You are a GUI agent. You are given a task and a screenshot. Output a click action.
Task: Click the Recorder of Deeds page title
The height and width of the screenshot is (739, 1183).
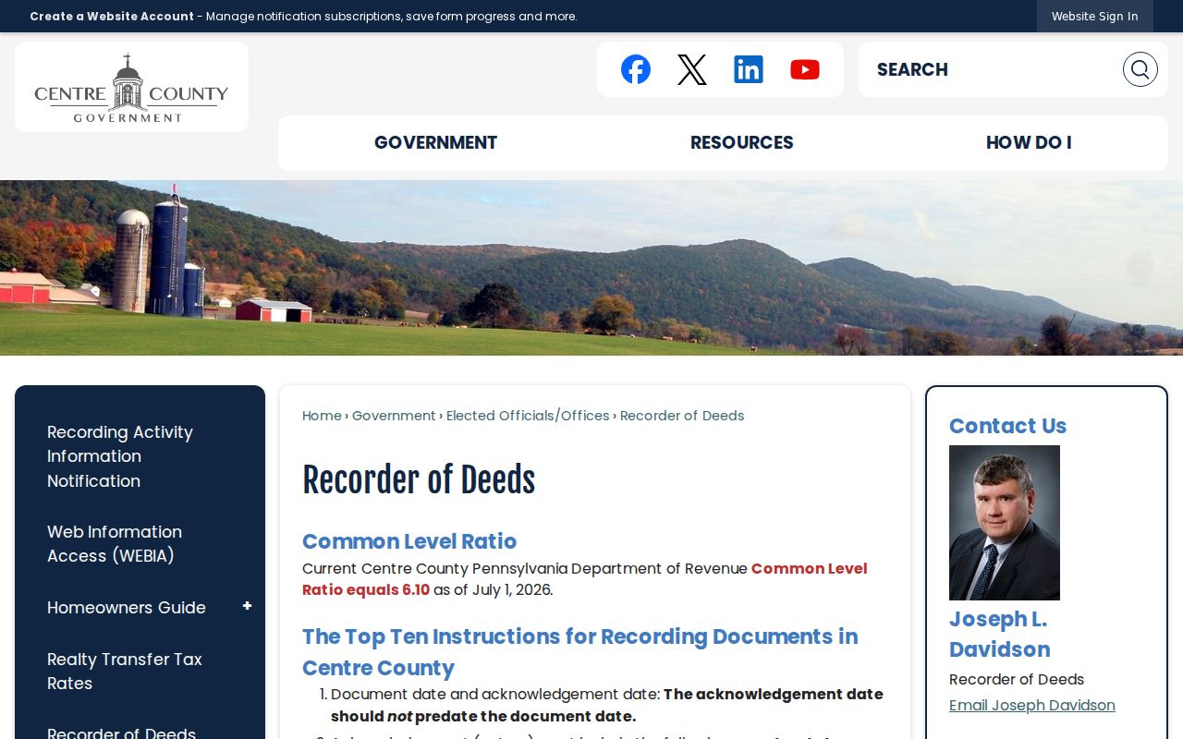pos(419,480)
